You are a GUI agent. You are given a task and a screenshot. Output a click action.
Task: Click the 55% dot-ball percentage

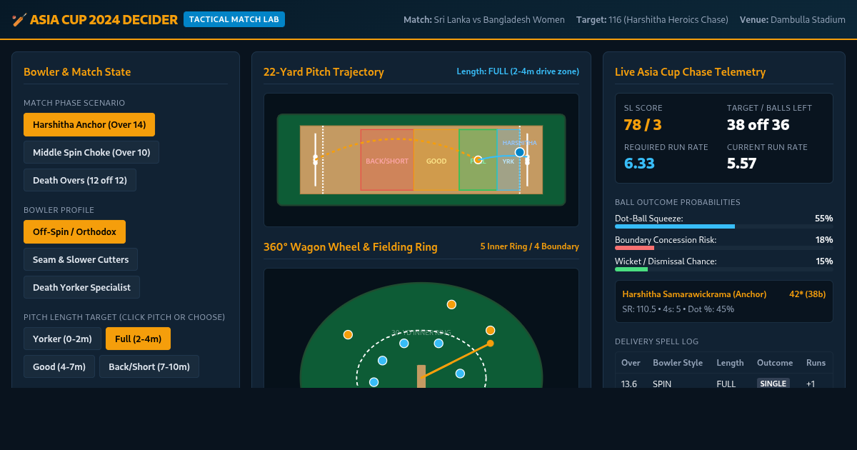(x=823, y=219)
